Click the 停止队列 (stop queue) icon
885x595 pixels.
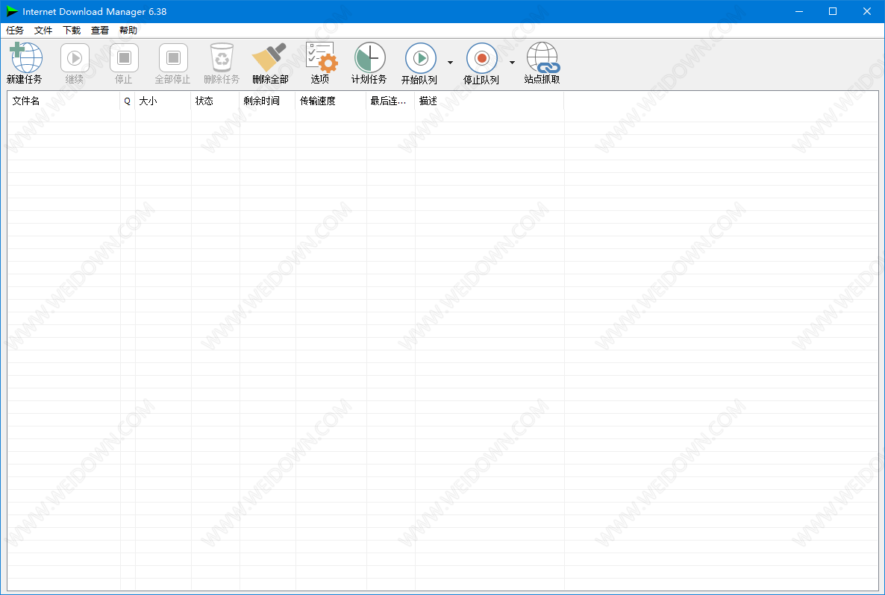tap(481, 57)
